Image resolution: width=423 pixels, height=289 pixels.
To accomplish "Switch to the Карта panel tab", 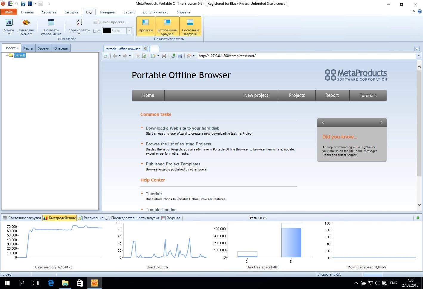I will (x=28, y=48).
